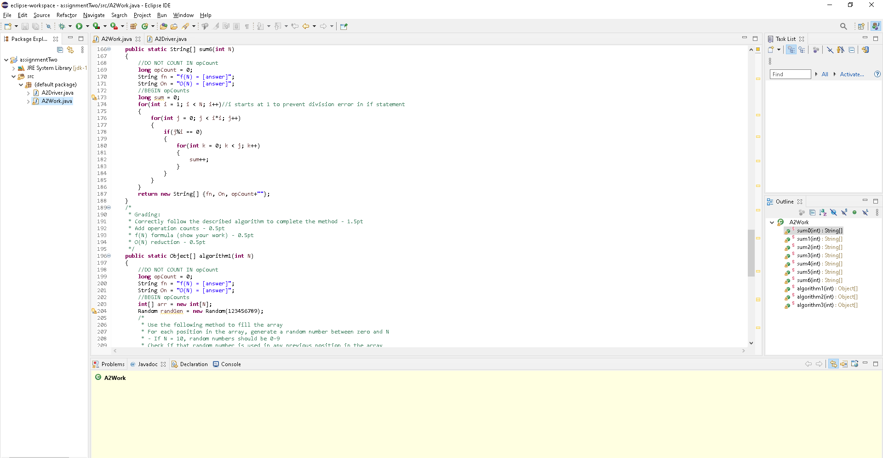Image resolution: width=883 pixels, height=458 pixels.
Task: Toggle Hide Fields in Outline
Action: pos(833,212)
